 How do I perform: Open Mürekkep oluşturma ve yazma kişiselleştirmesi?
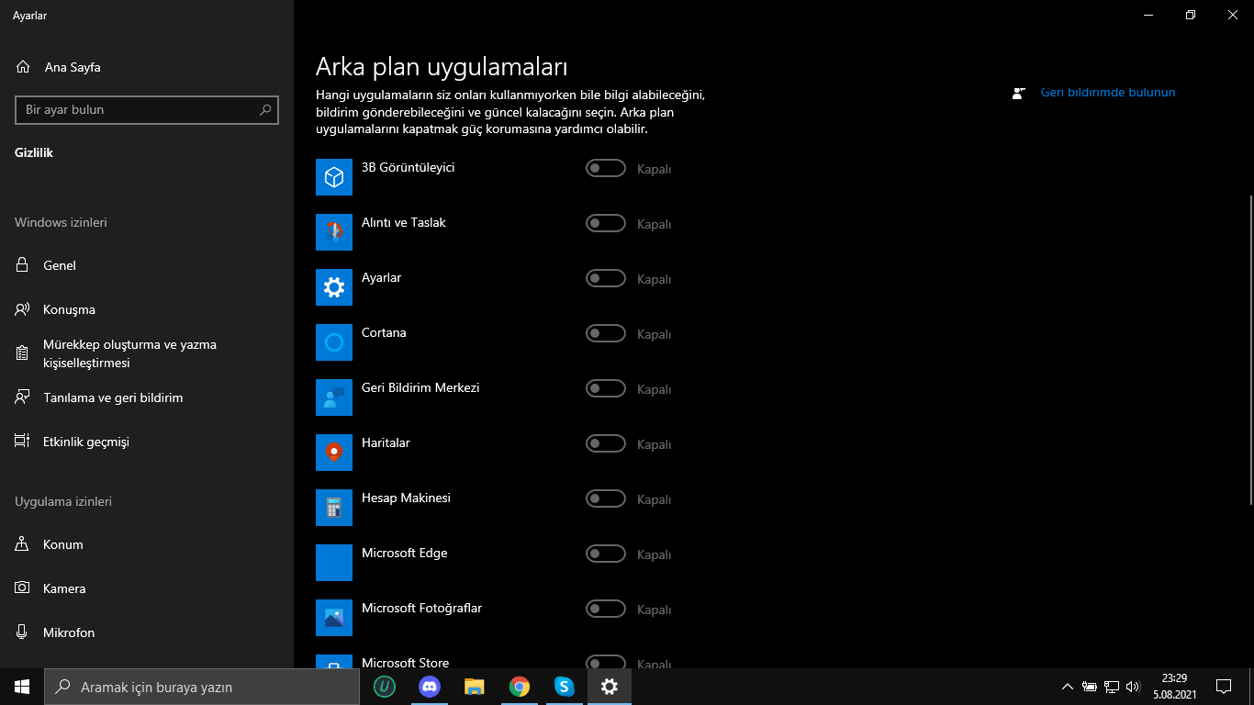click(x=147, y=353)
